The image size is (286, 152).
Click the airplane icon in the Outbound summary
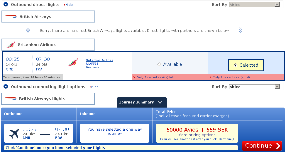pyautogui.click(x=14, y=134)
